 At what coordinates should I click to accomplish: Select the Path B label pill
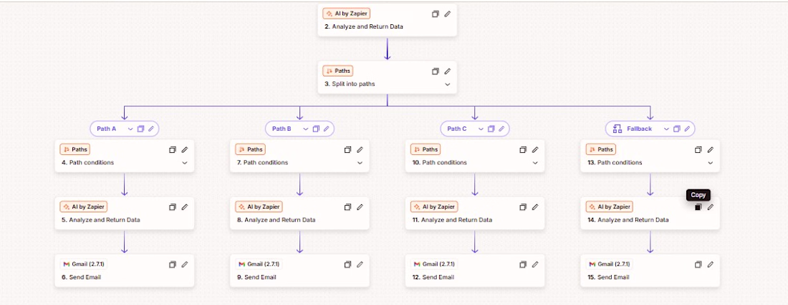pos(282,129)
